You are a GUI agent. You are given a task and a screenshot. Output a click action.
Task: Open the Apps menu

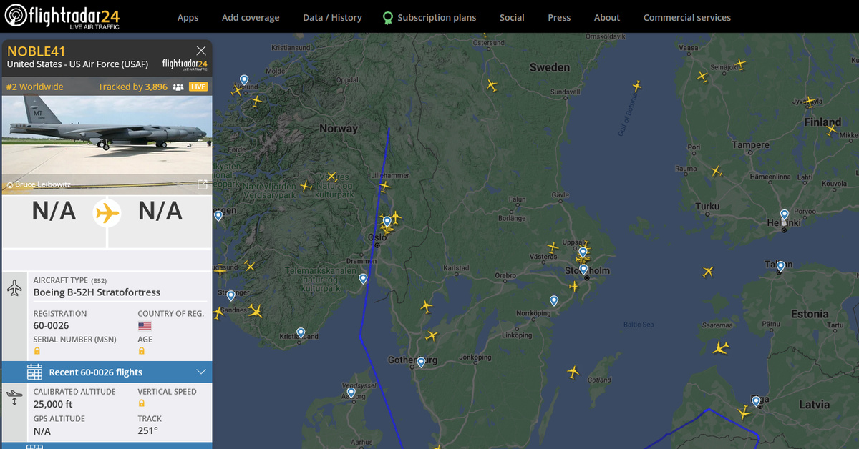tap(188, 17)
